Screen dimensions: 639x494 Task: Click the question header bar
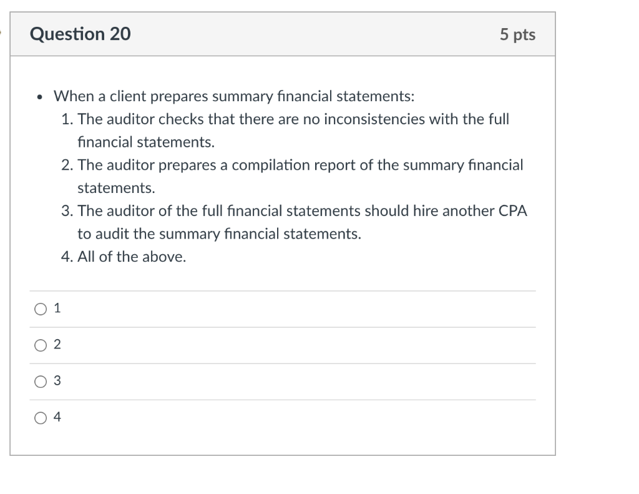[x=284, y=34]
